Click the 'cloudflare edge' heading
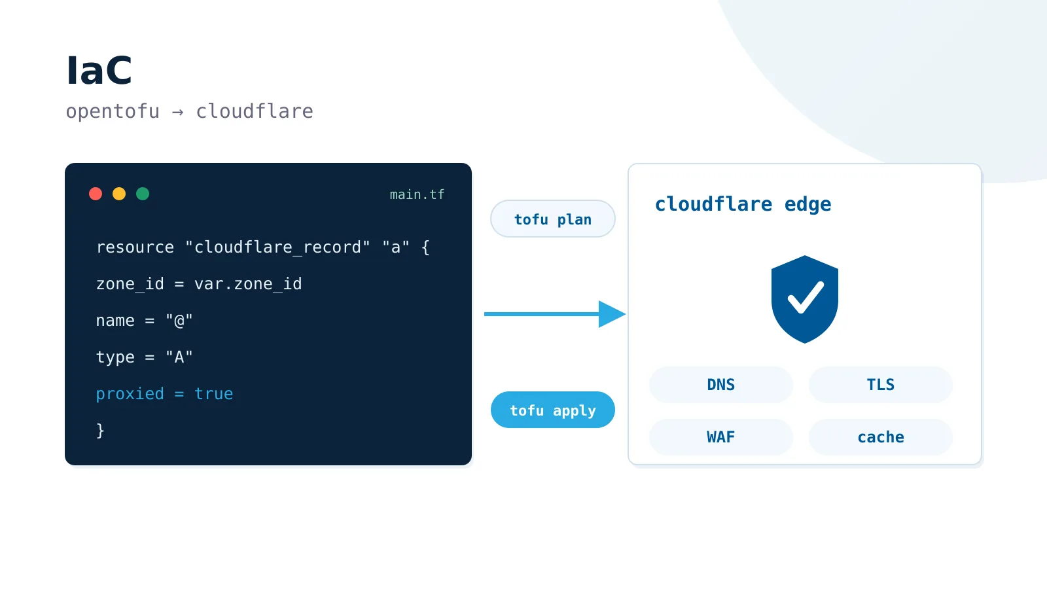Screen dimensions: 1047x589 (x=743, y=205)
